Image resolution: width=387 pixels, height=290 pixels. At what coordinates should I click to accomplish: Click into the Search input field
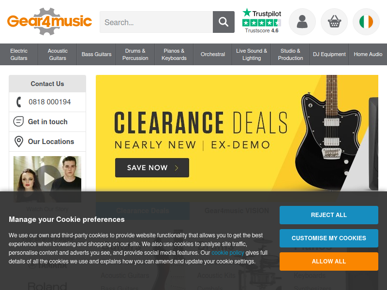156,22
